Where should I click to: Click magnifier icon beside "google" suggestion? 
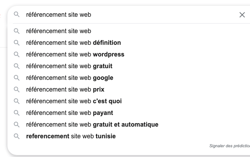(x=16, y=78)
